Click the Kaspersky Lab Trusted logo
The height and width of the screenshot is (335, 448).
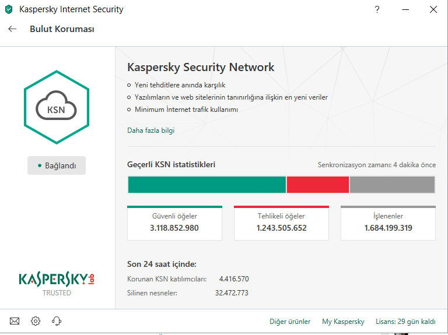click(57, 283)
